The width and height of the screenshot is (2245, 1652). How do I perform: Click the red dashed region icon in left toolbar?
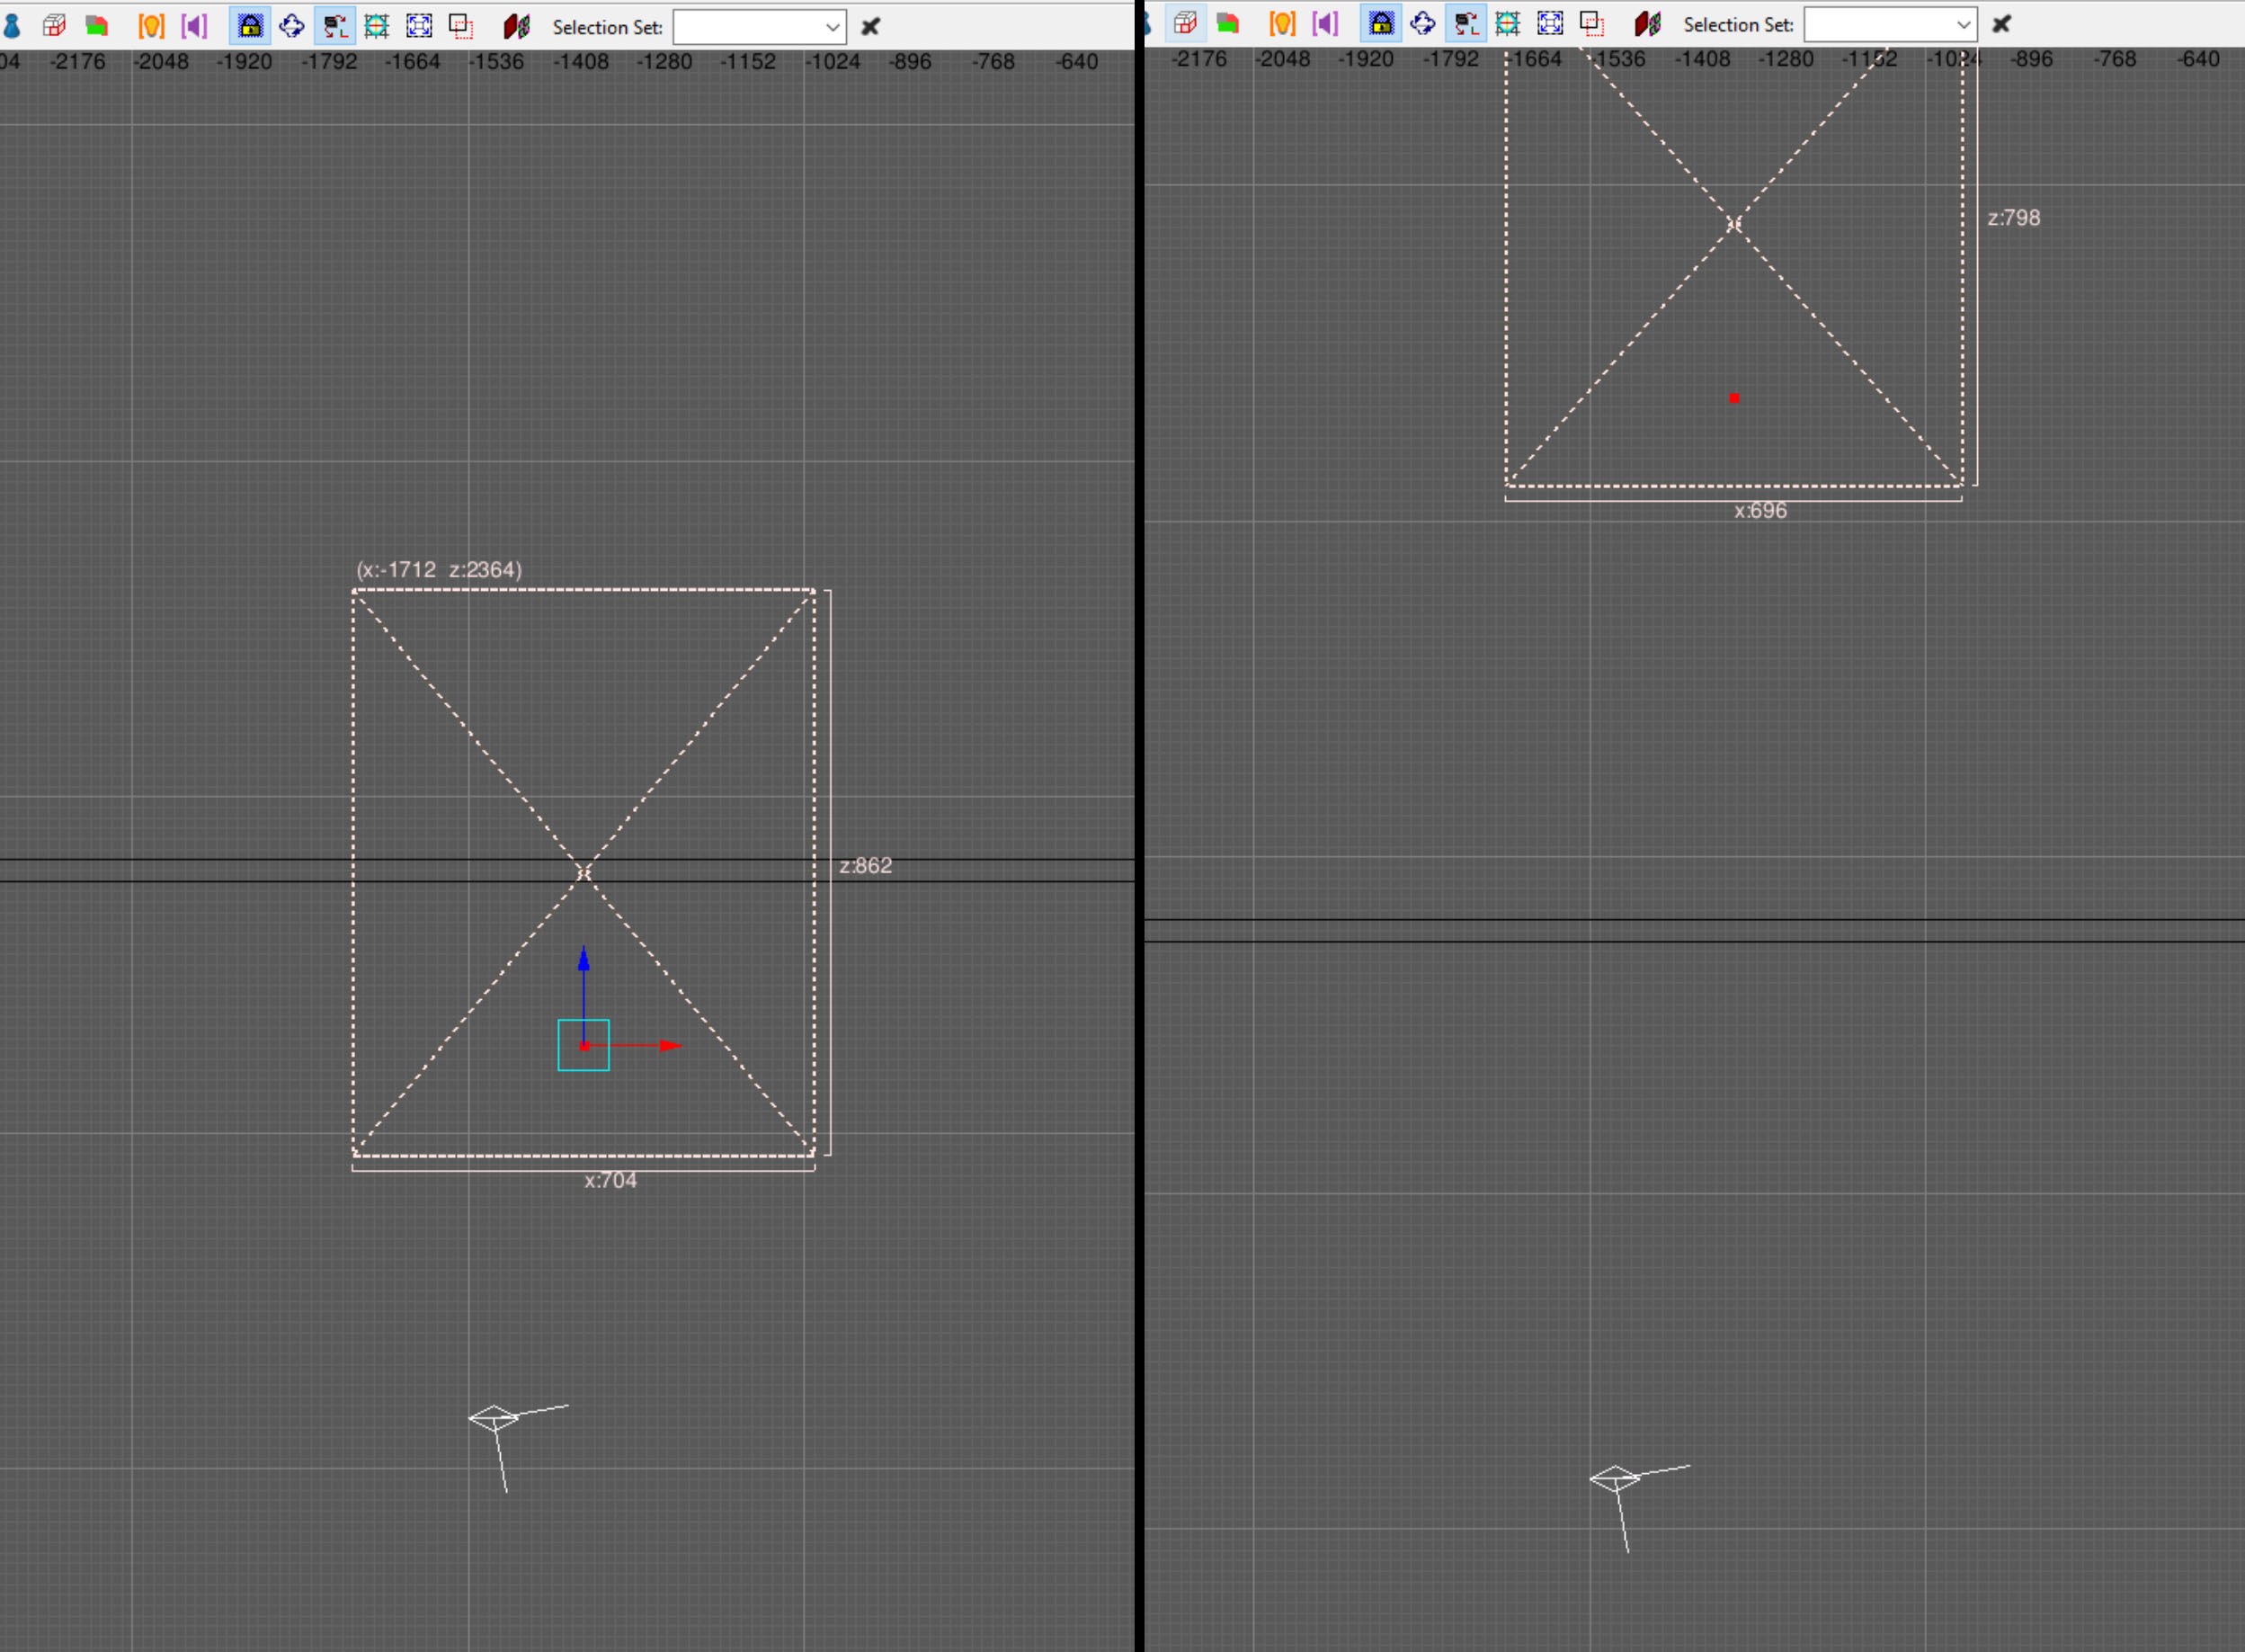461,26
